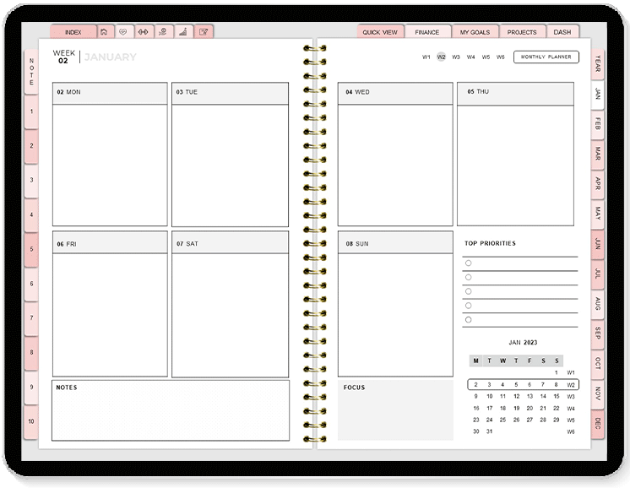Select numbered side tab 5
630x488 pixels.
(x=31, y=250)
